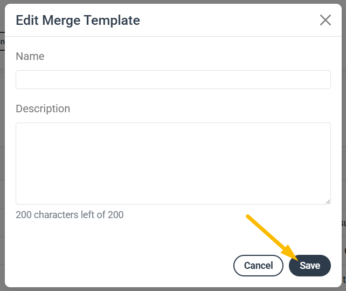The width and height of the screenshot is (346, 291).
Task: Click the dark Save pill button
Action: click(309, 265)
